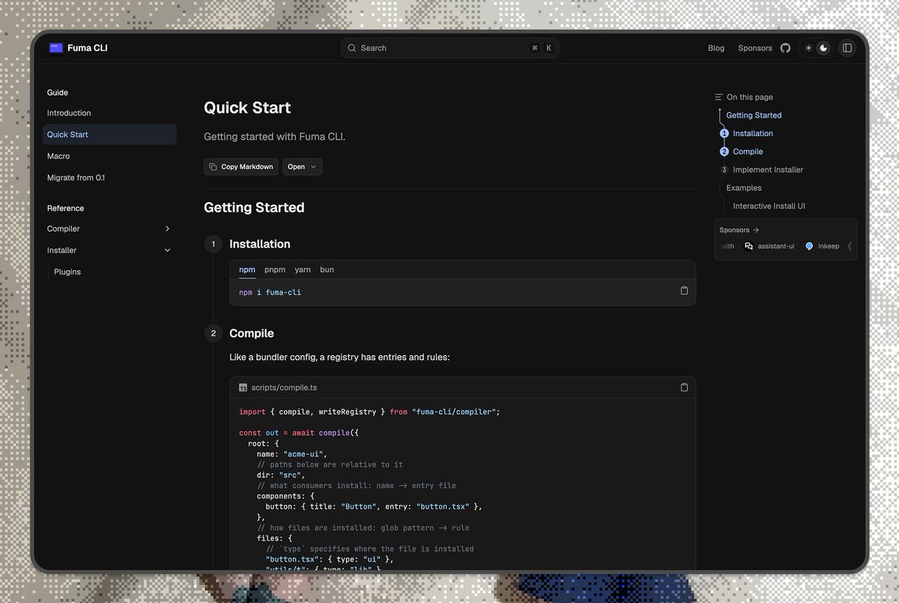899x603 pixels.
Task: Select the npm tab
Action: (247, 269)
